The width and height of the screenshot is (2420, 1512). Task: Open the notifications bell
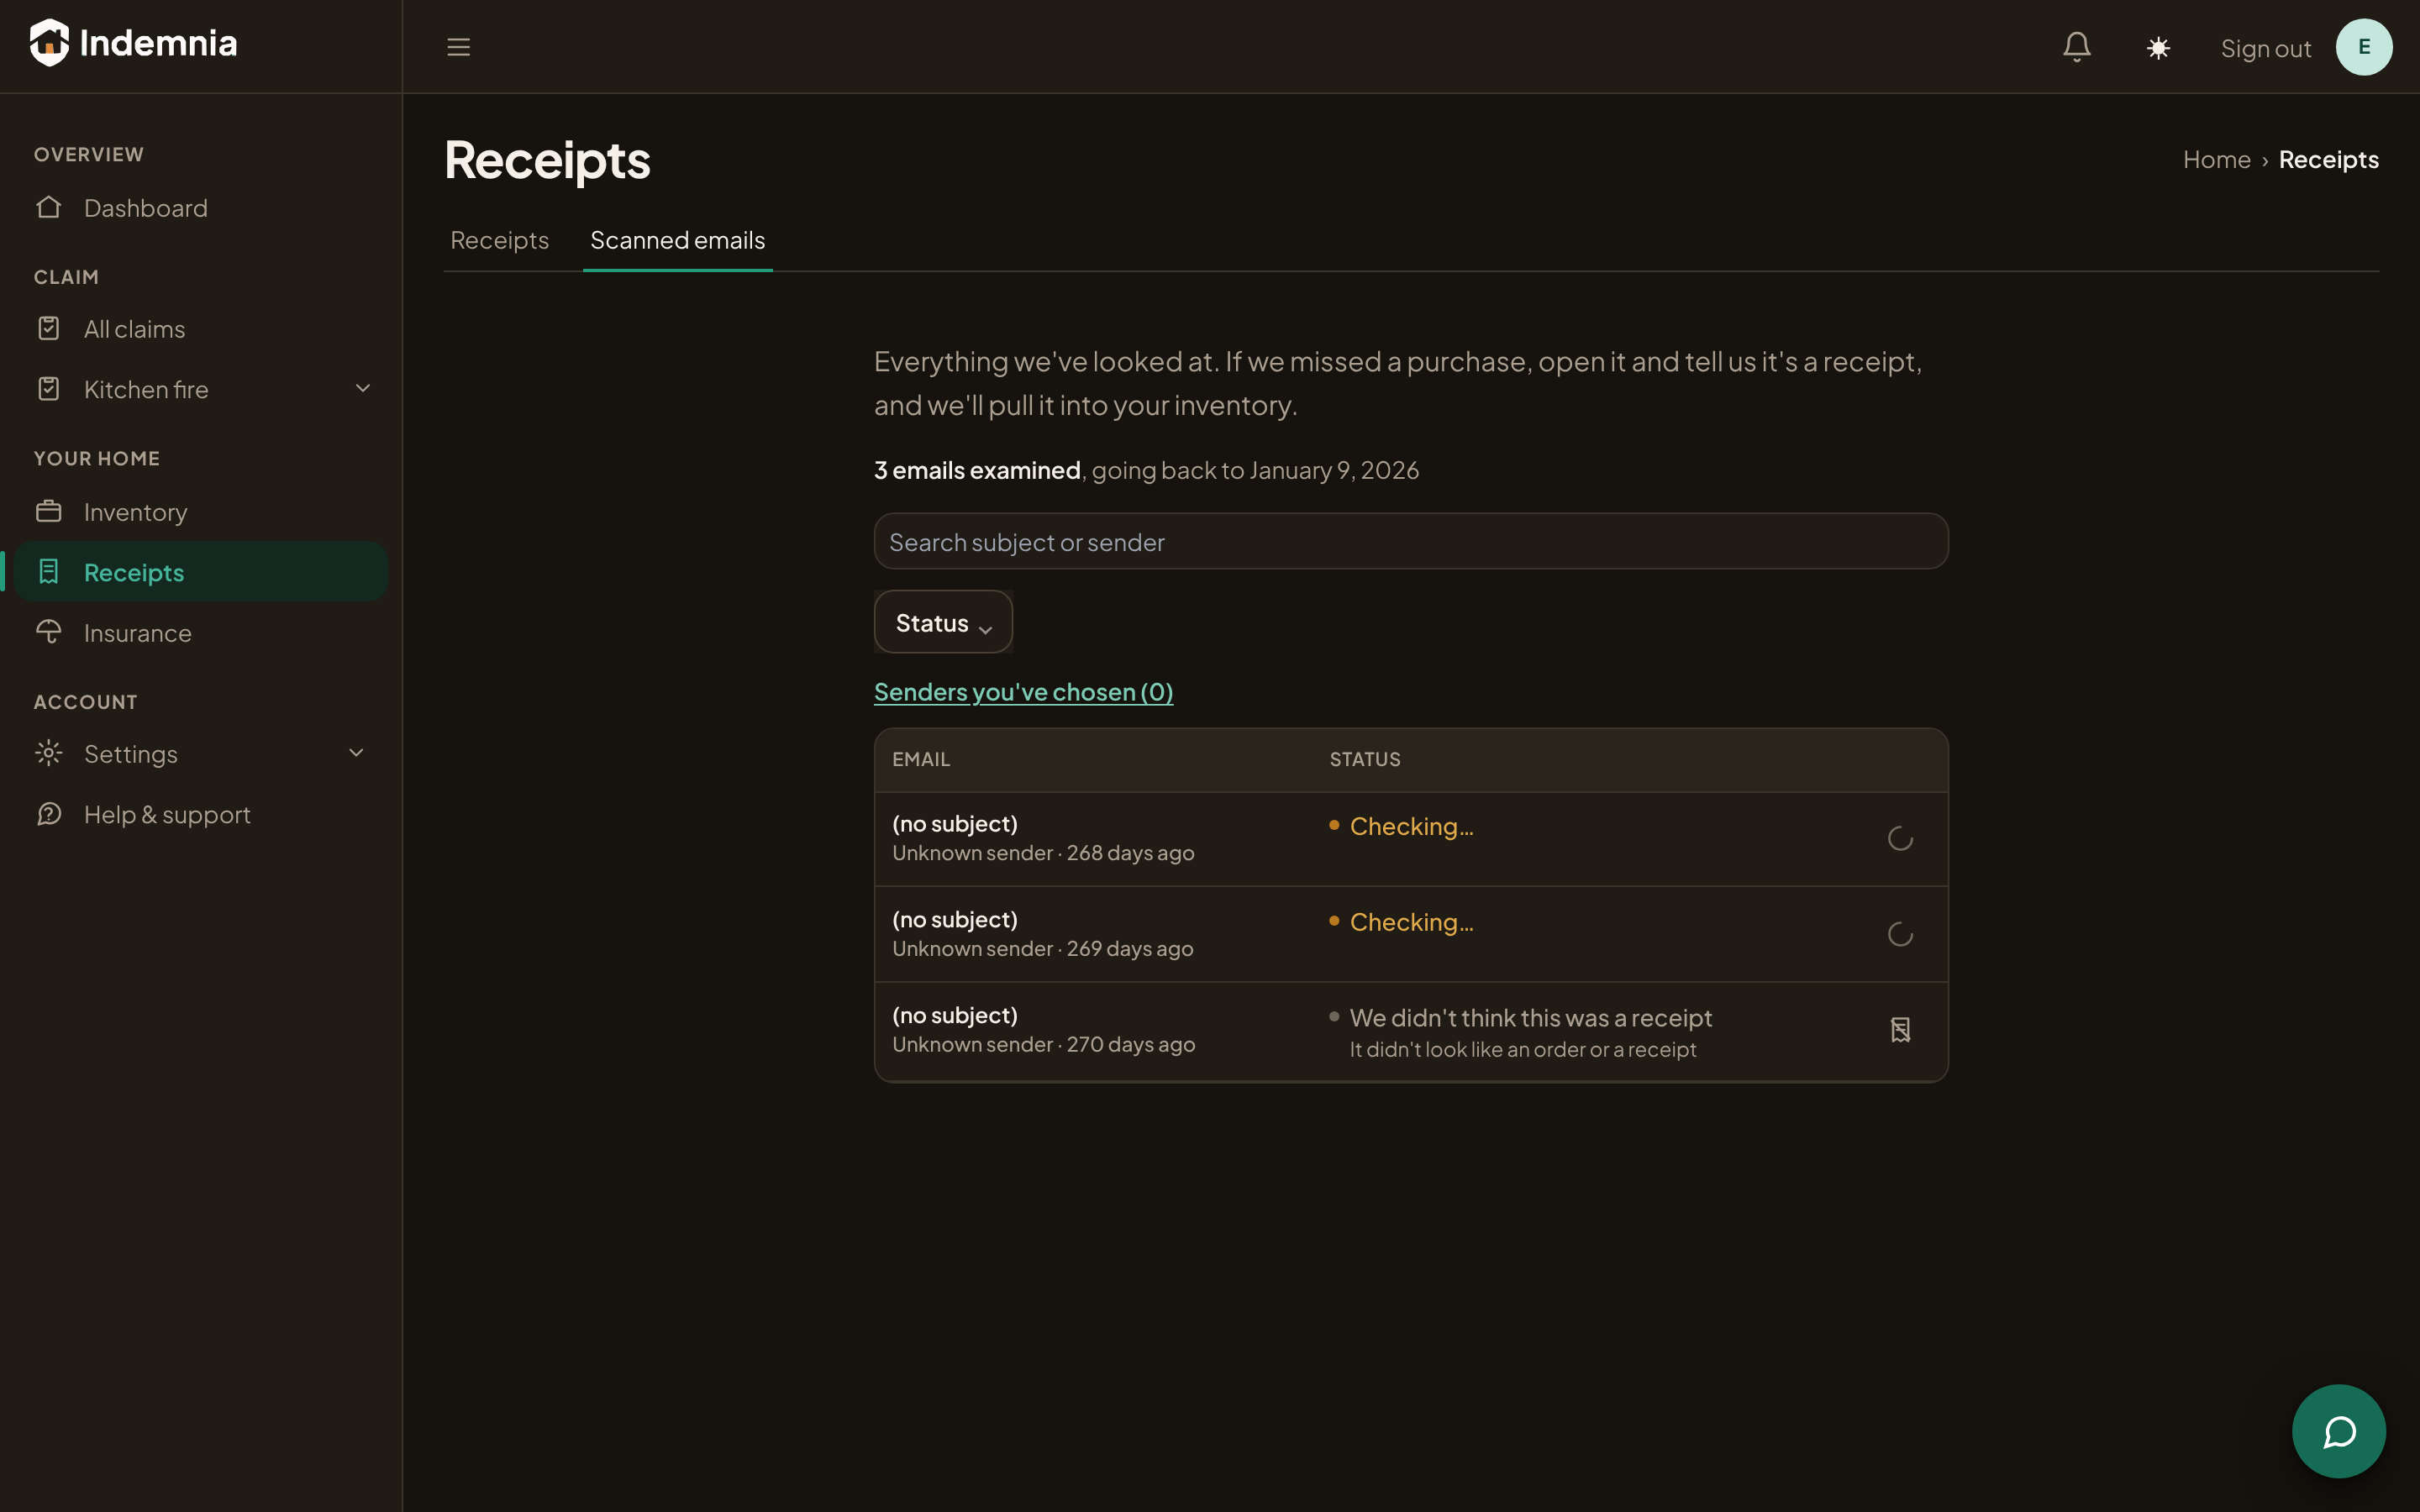2077,47
